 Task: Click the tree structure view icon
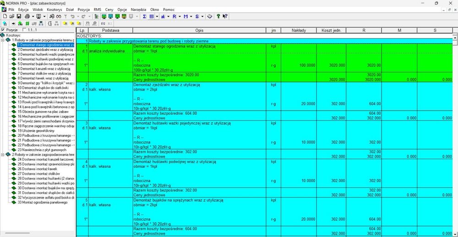point(96,16)
